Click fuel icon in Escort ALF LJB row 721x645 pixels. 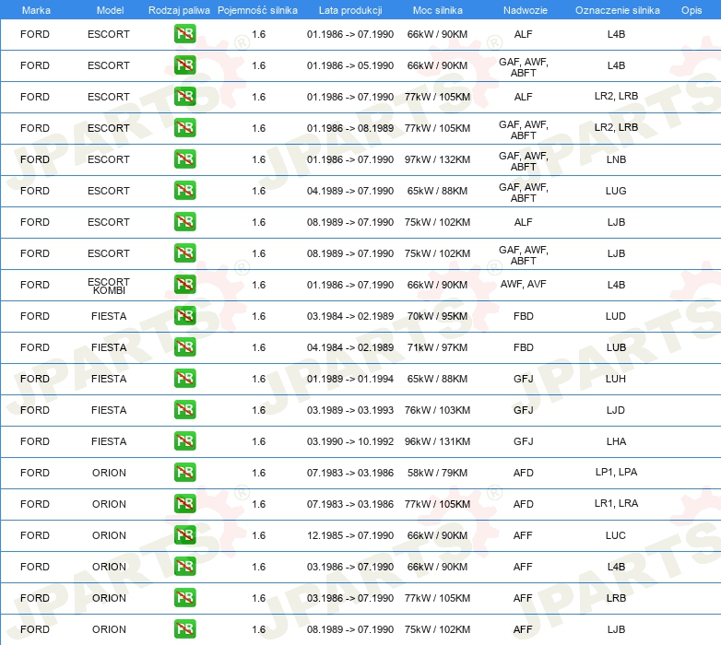184,221
